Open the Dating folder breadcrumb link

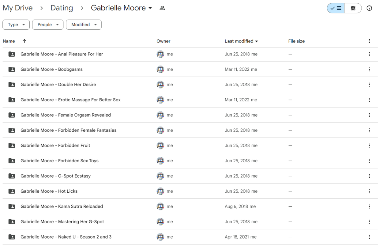click(62, 8)
